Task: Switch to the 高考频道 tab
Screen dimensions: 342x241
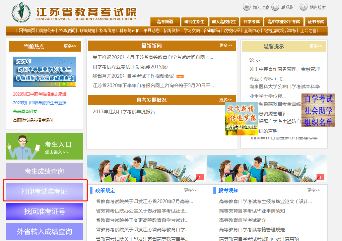Action: point(165,21)
